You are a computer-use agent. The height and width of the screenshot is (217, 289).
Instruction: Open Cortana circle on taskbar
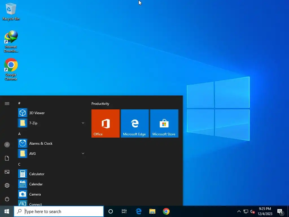pyautogui.click(x=111, y=211)
